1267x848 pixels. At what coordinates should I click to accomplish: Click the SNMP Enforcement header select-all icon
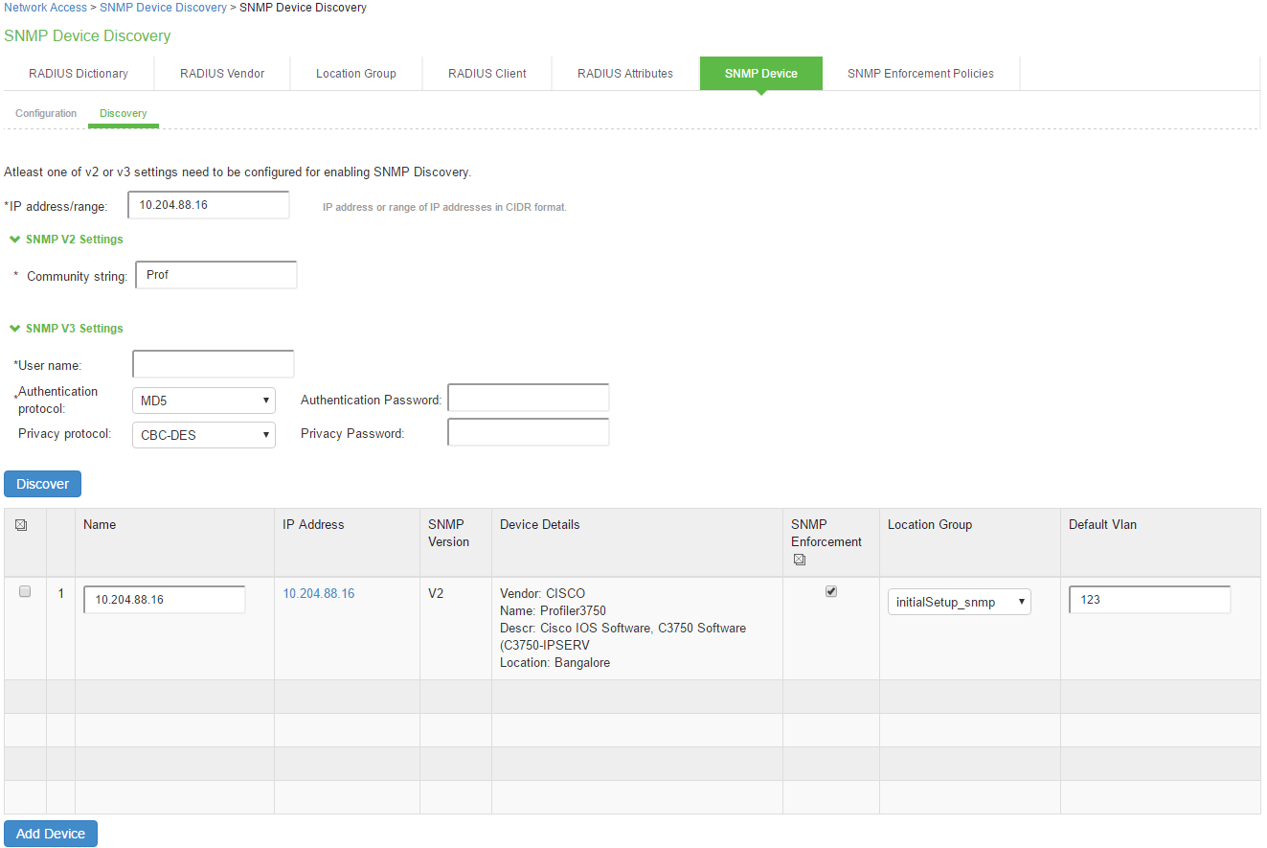800,560
